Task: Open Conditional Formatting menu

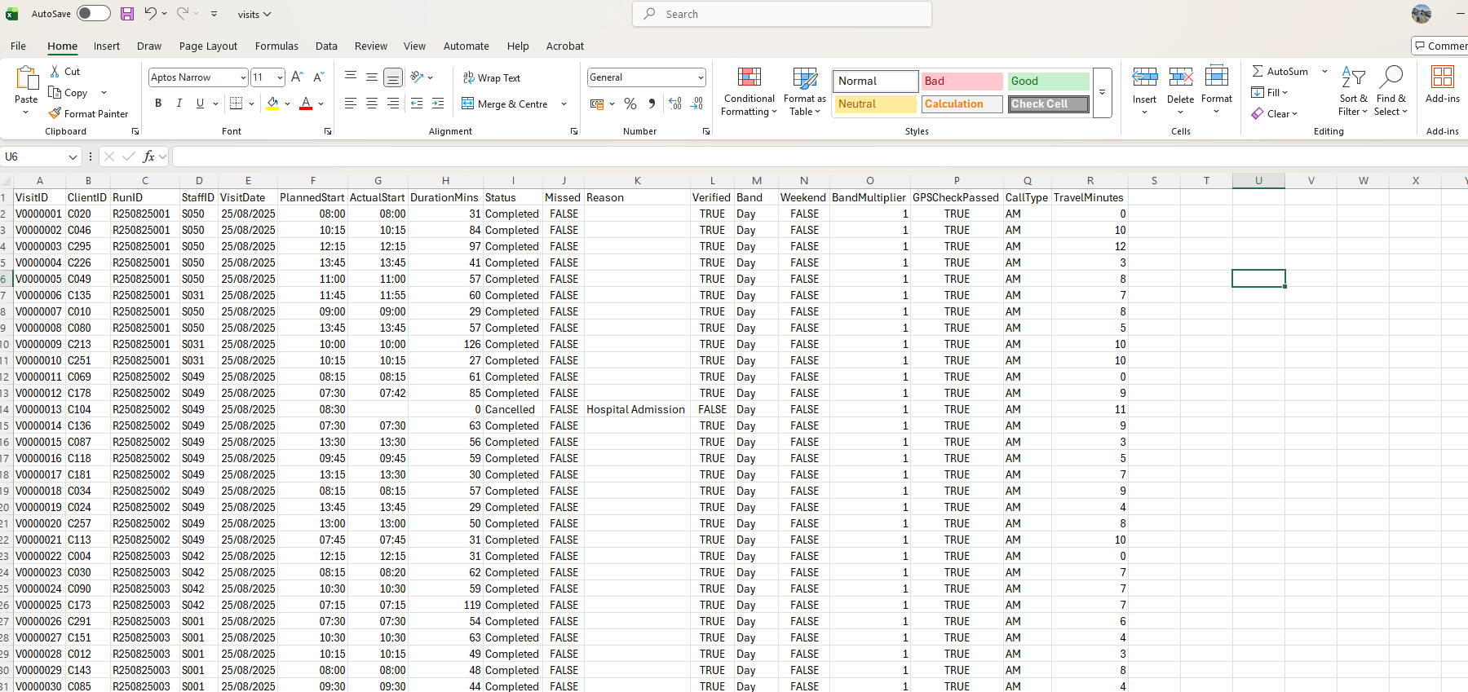Action: click(749, 92)
